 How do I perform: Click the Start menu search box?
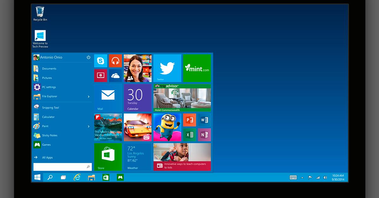pyautogui.click(x=63, y=167)
